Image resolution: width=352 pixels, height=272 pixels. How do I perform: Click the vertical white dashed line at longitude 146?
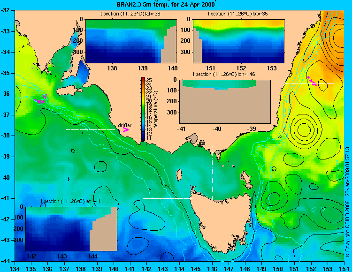tap(212, 173)
